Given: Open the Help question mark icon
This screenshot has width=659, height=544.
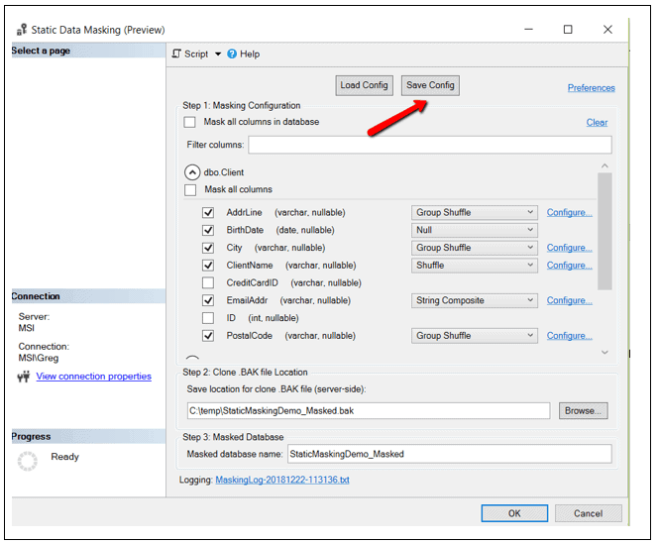Looking at the screenshot, I should pos(233,54).
